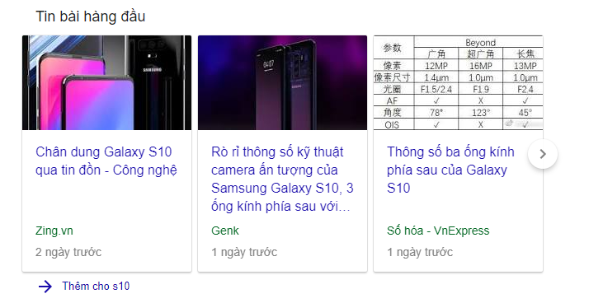Open the Zing.vn article's colorful phone thumbnail
The height and width of the screenshot is (303, 589).
click(106, 82)
